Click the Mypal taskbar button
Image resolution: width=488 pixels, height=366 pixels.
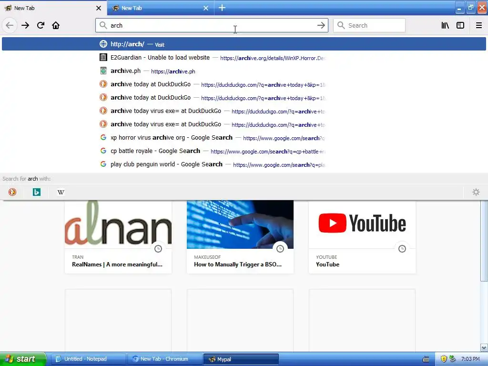(x=241, y=359)
